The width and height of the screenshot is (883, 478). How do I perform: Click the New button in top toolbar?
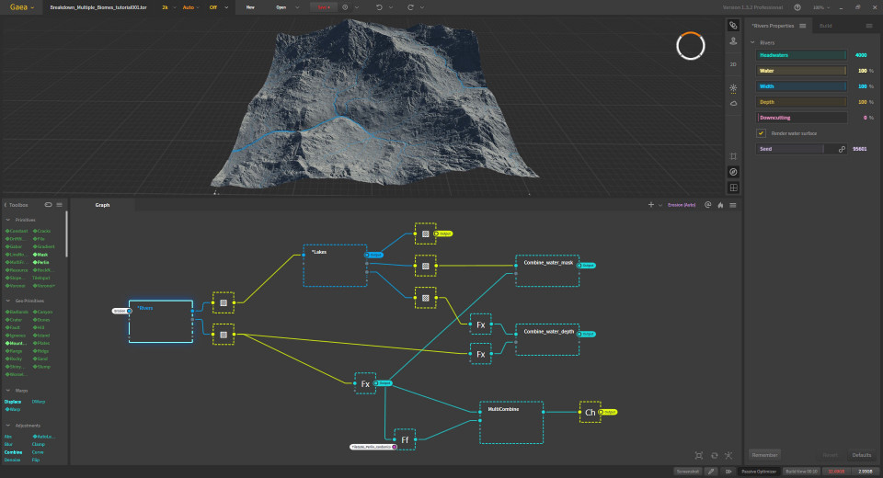[x=249, y=6]
